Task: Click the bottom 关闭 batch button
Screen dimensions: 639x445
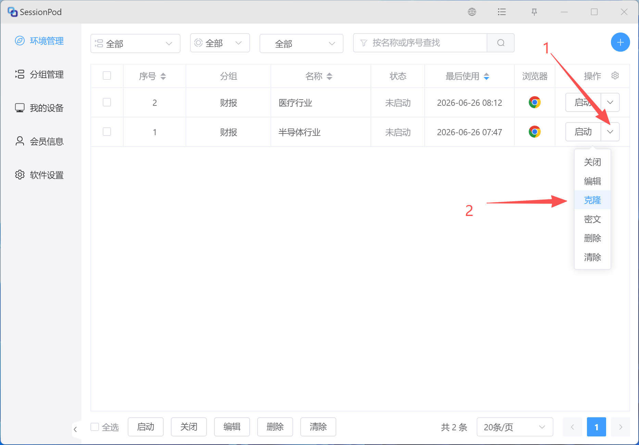Action: coord(189,427)
